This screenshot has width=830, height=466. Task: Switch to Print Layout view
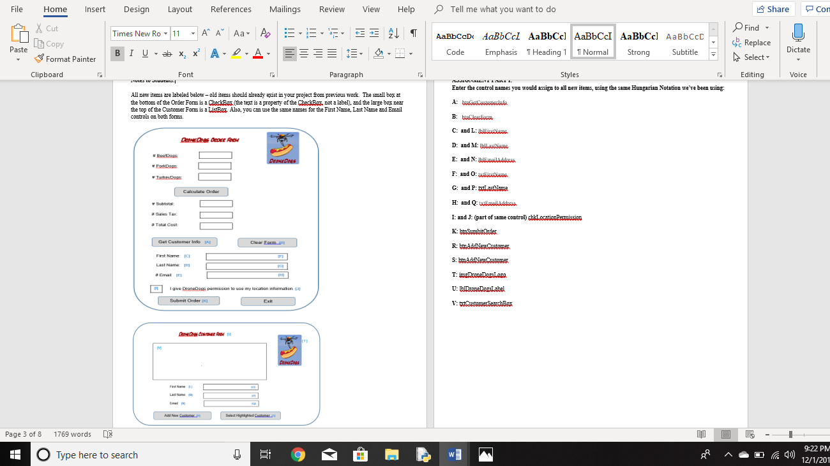(726, 434)
